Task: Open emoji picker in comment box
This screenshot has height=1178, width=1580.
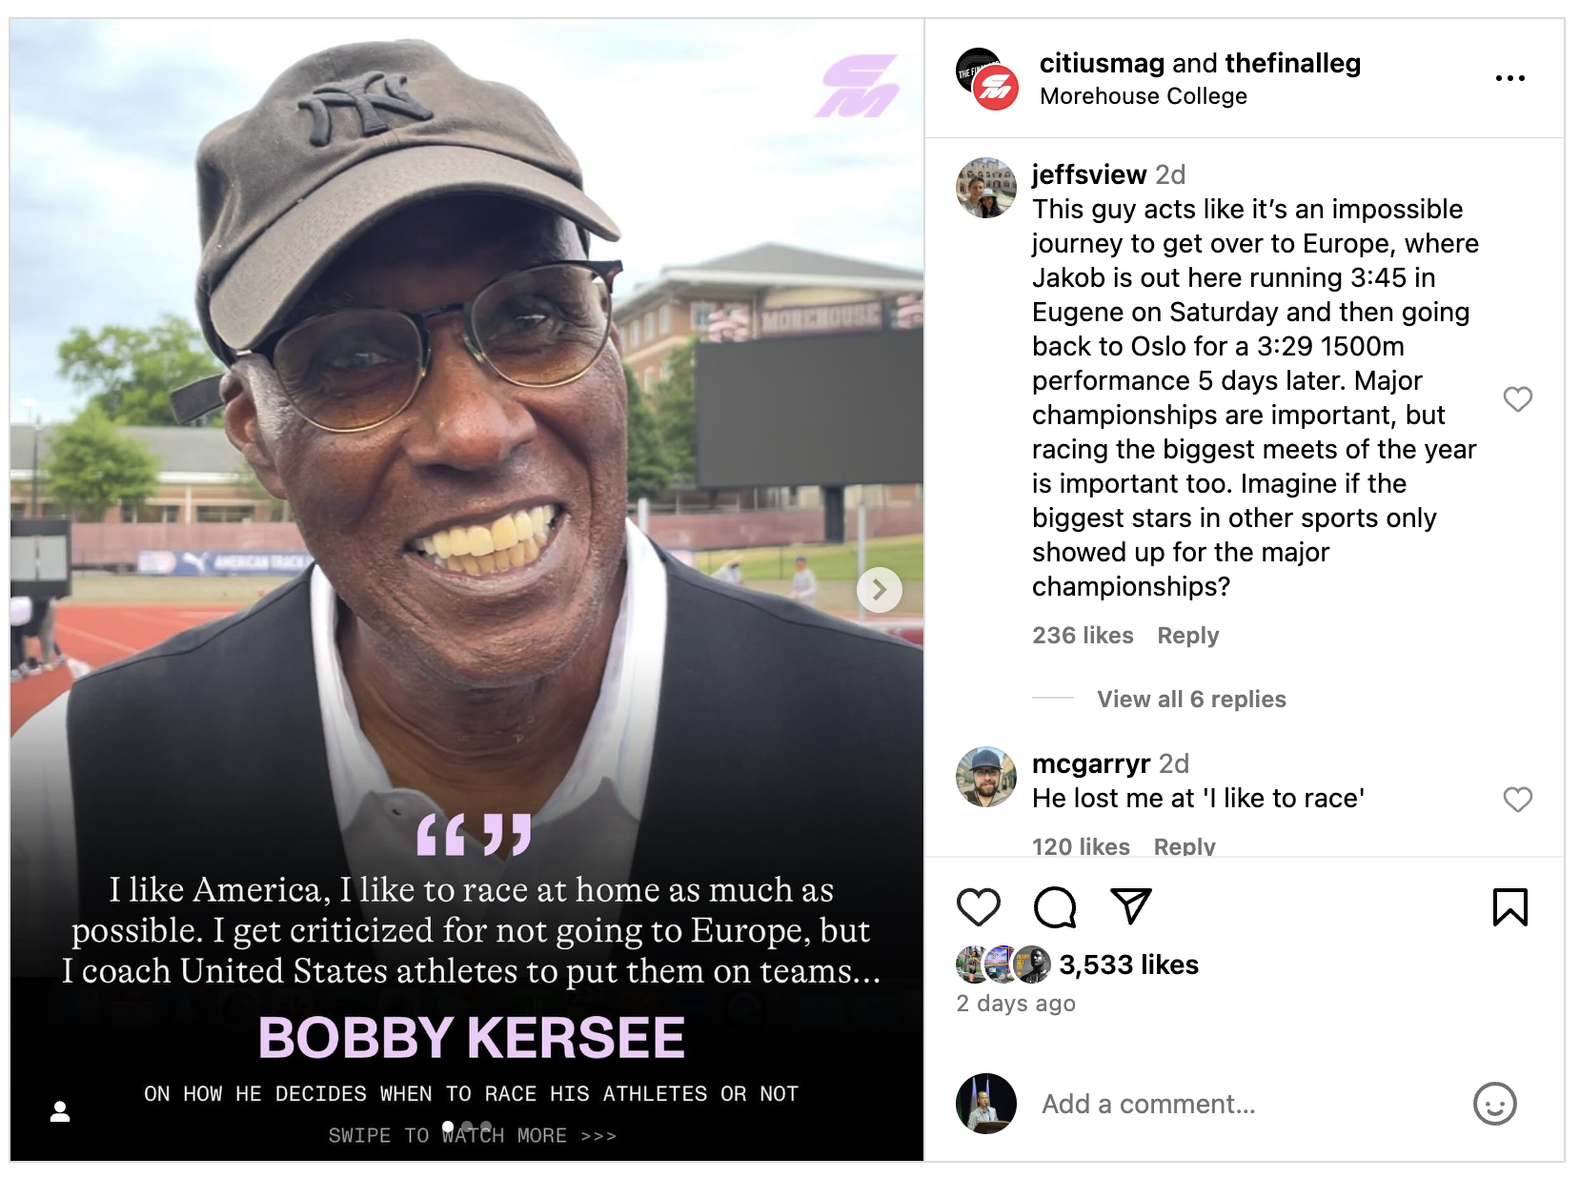Action: pyautogui.click(x=1494, y=1104)
